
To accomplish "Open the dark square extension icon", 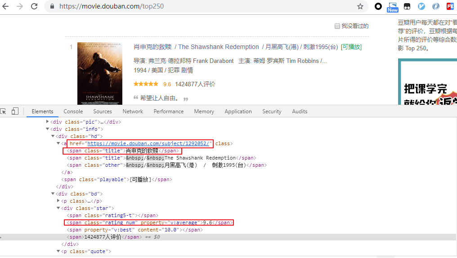I will click(x=407, y=6).
